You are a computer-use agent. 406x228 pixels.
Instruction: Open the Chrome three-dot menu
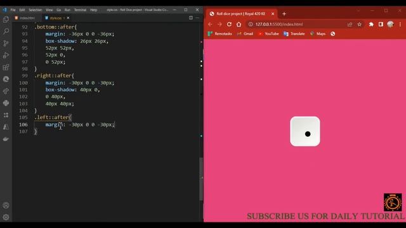tap(400, 24)
